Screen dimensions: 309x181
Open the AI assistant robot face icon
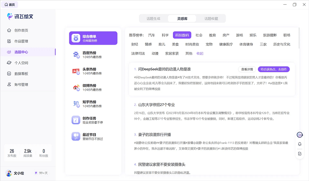300,134
